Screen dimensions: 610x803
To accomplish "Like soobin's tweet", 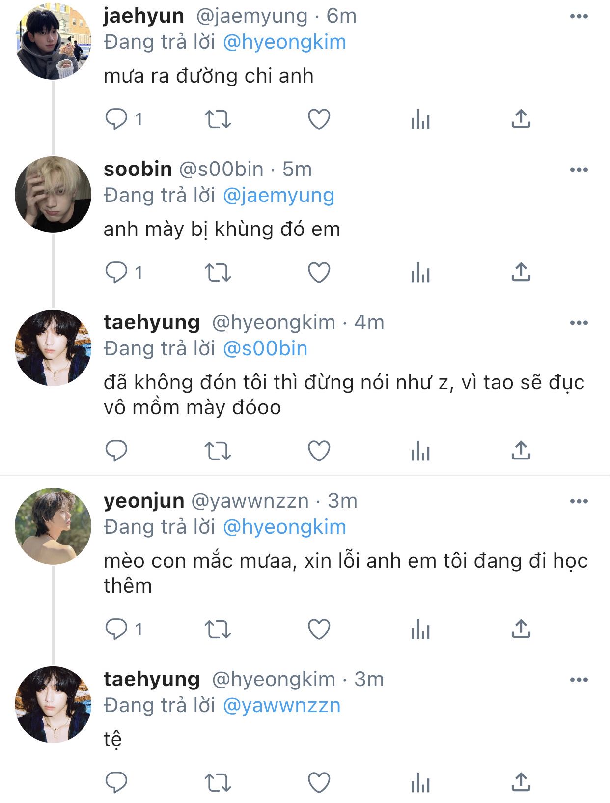I will [x=319, y=272].
